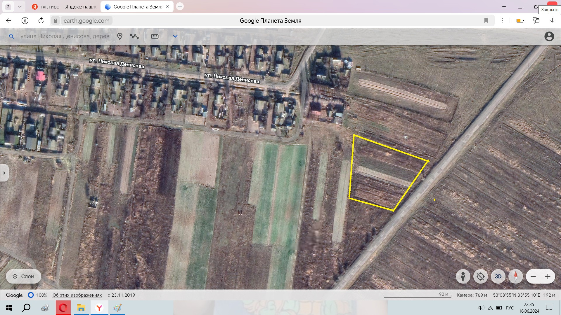The width and height of the screenshot is (561, 315).
Task: Open Street View pegman
Action: [463, 276]
